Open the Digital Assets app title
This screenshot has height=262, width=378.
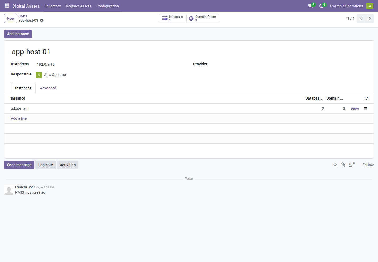tap(26, 6)
